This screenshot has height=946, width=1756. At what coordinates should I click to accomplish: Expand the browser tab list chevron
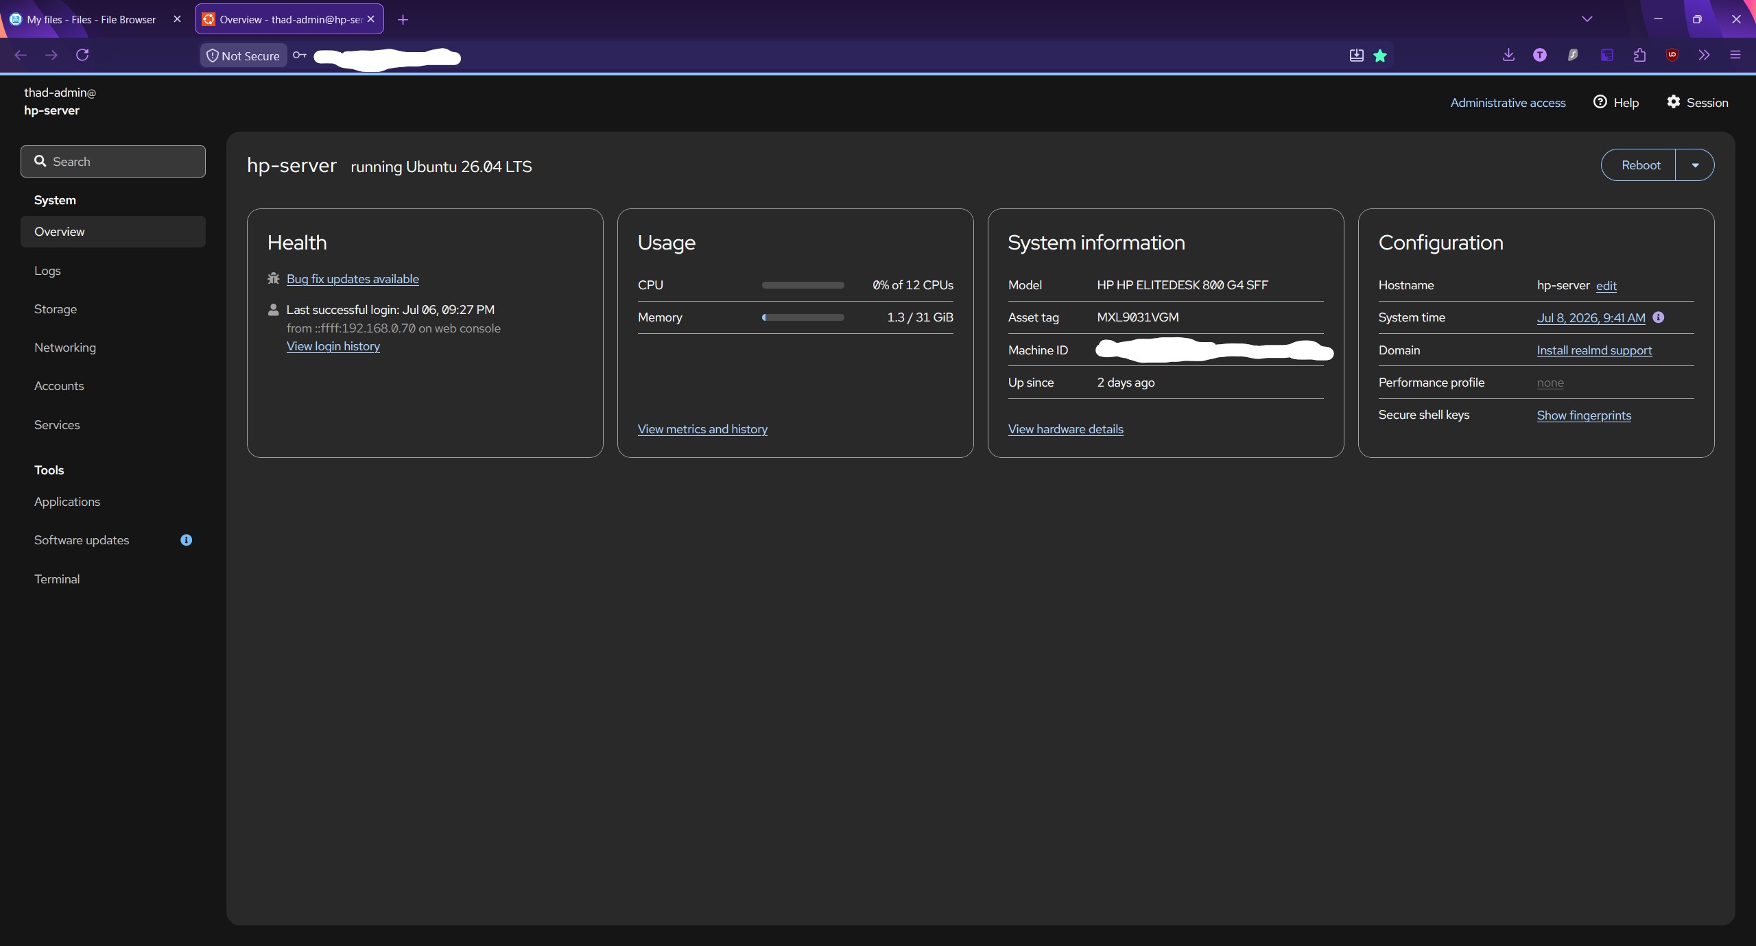point(1587,19)
